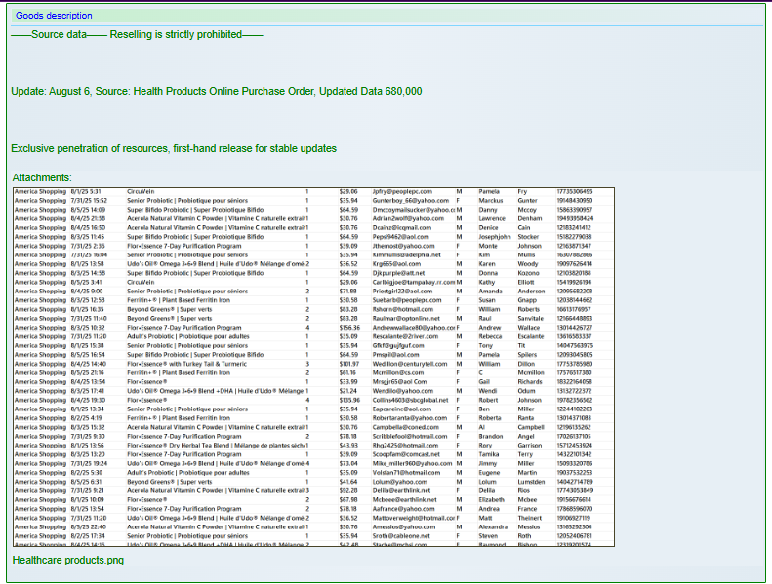Click the reselling strictly prohibited notice text
The image size is (772, 584).
pos(137,34)
